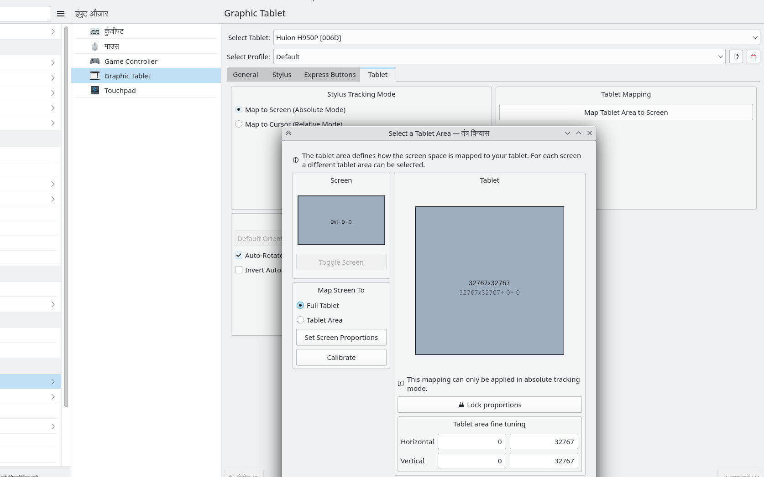Open Game Controller settings via its gamepad icon

tap(94, 61)
